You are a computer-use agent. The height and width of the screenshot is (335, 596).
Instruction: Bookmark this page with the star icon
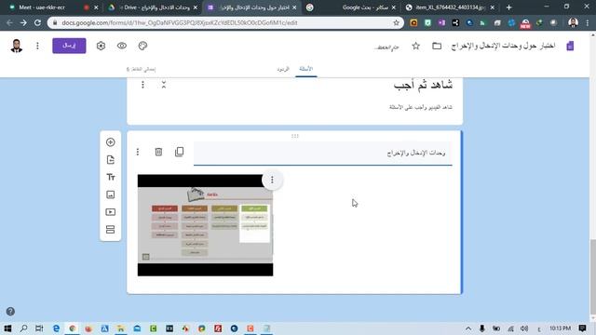(396, 22)
